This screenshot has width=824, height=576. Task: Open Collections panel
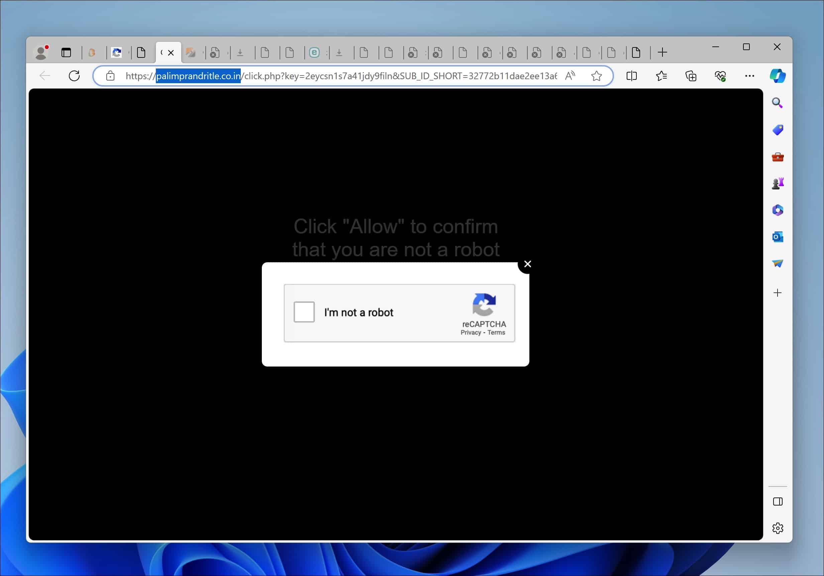[691, 76]
